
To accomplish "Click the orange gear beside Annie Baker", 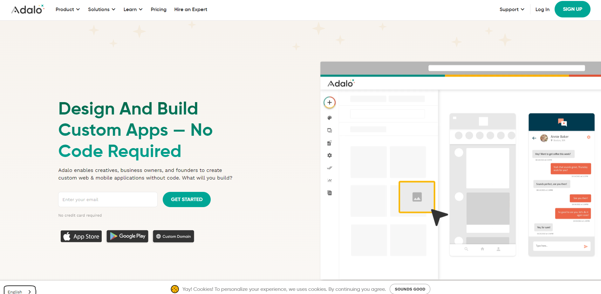I will [x=588, y=137].
